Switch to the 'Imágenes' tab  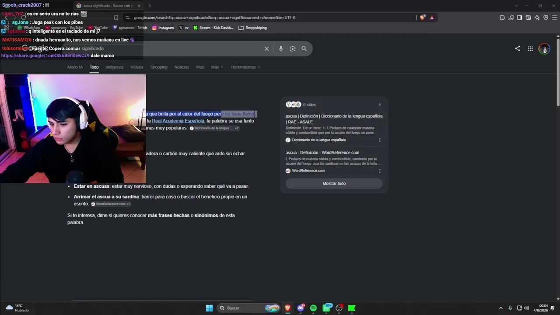click(115, 67)
